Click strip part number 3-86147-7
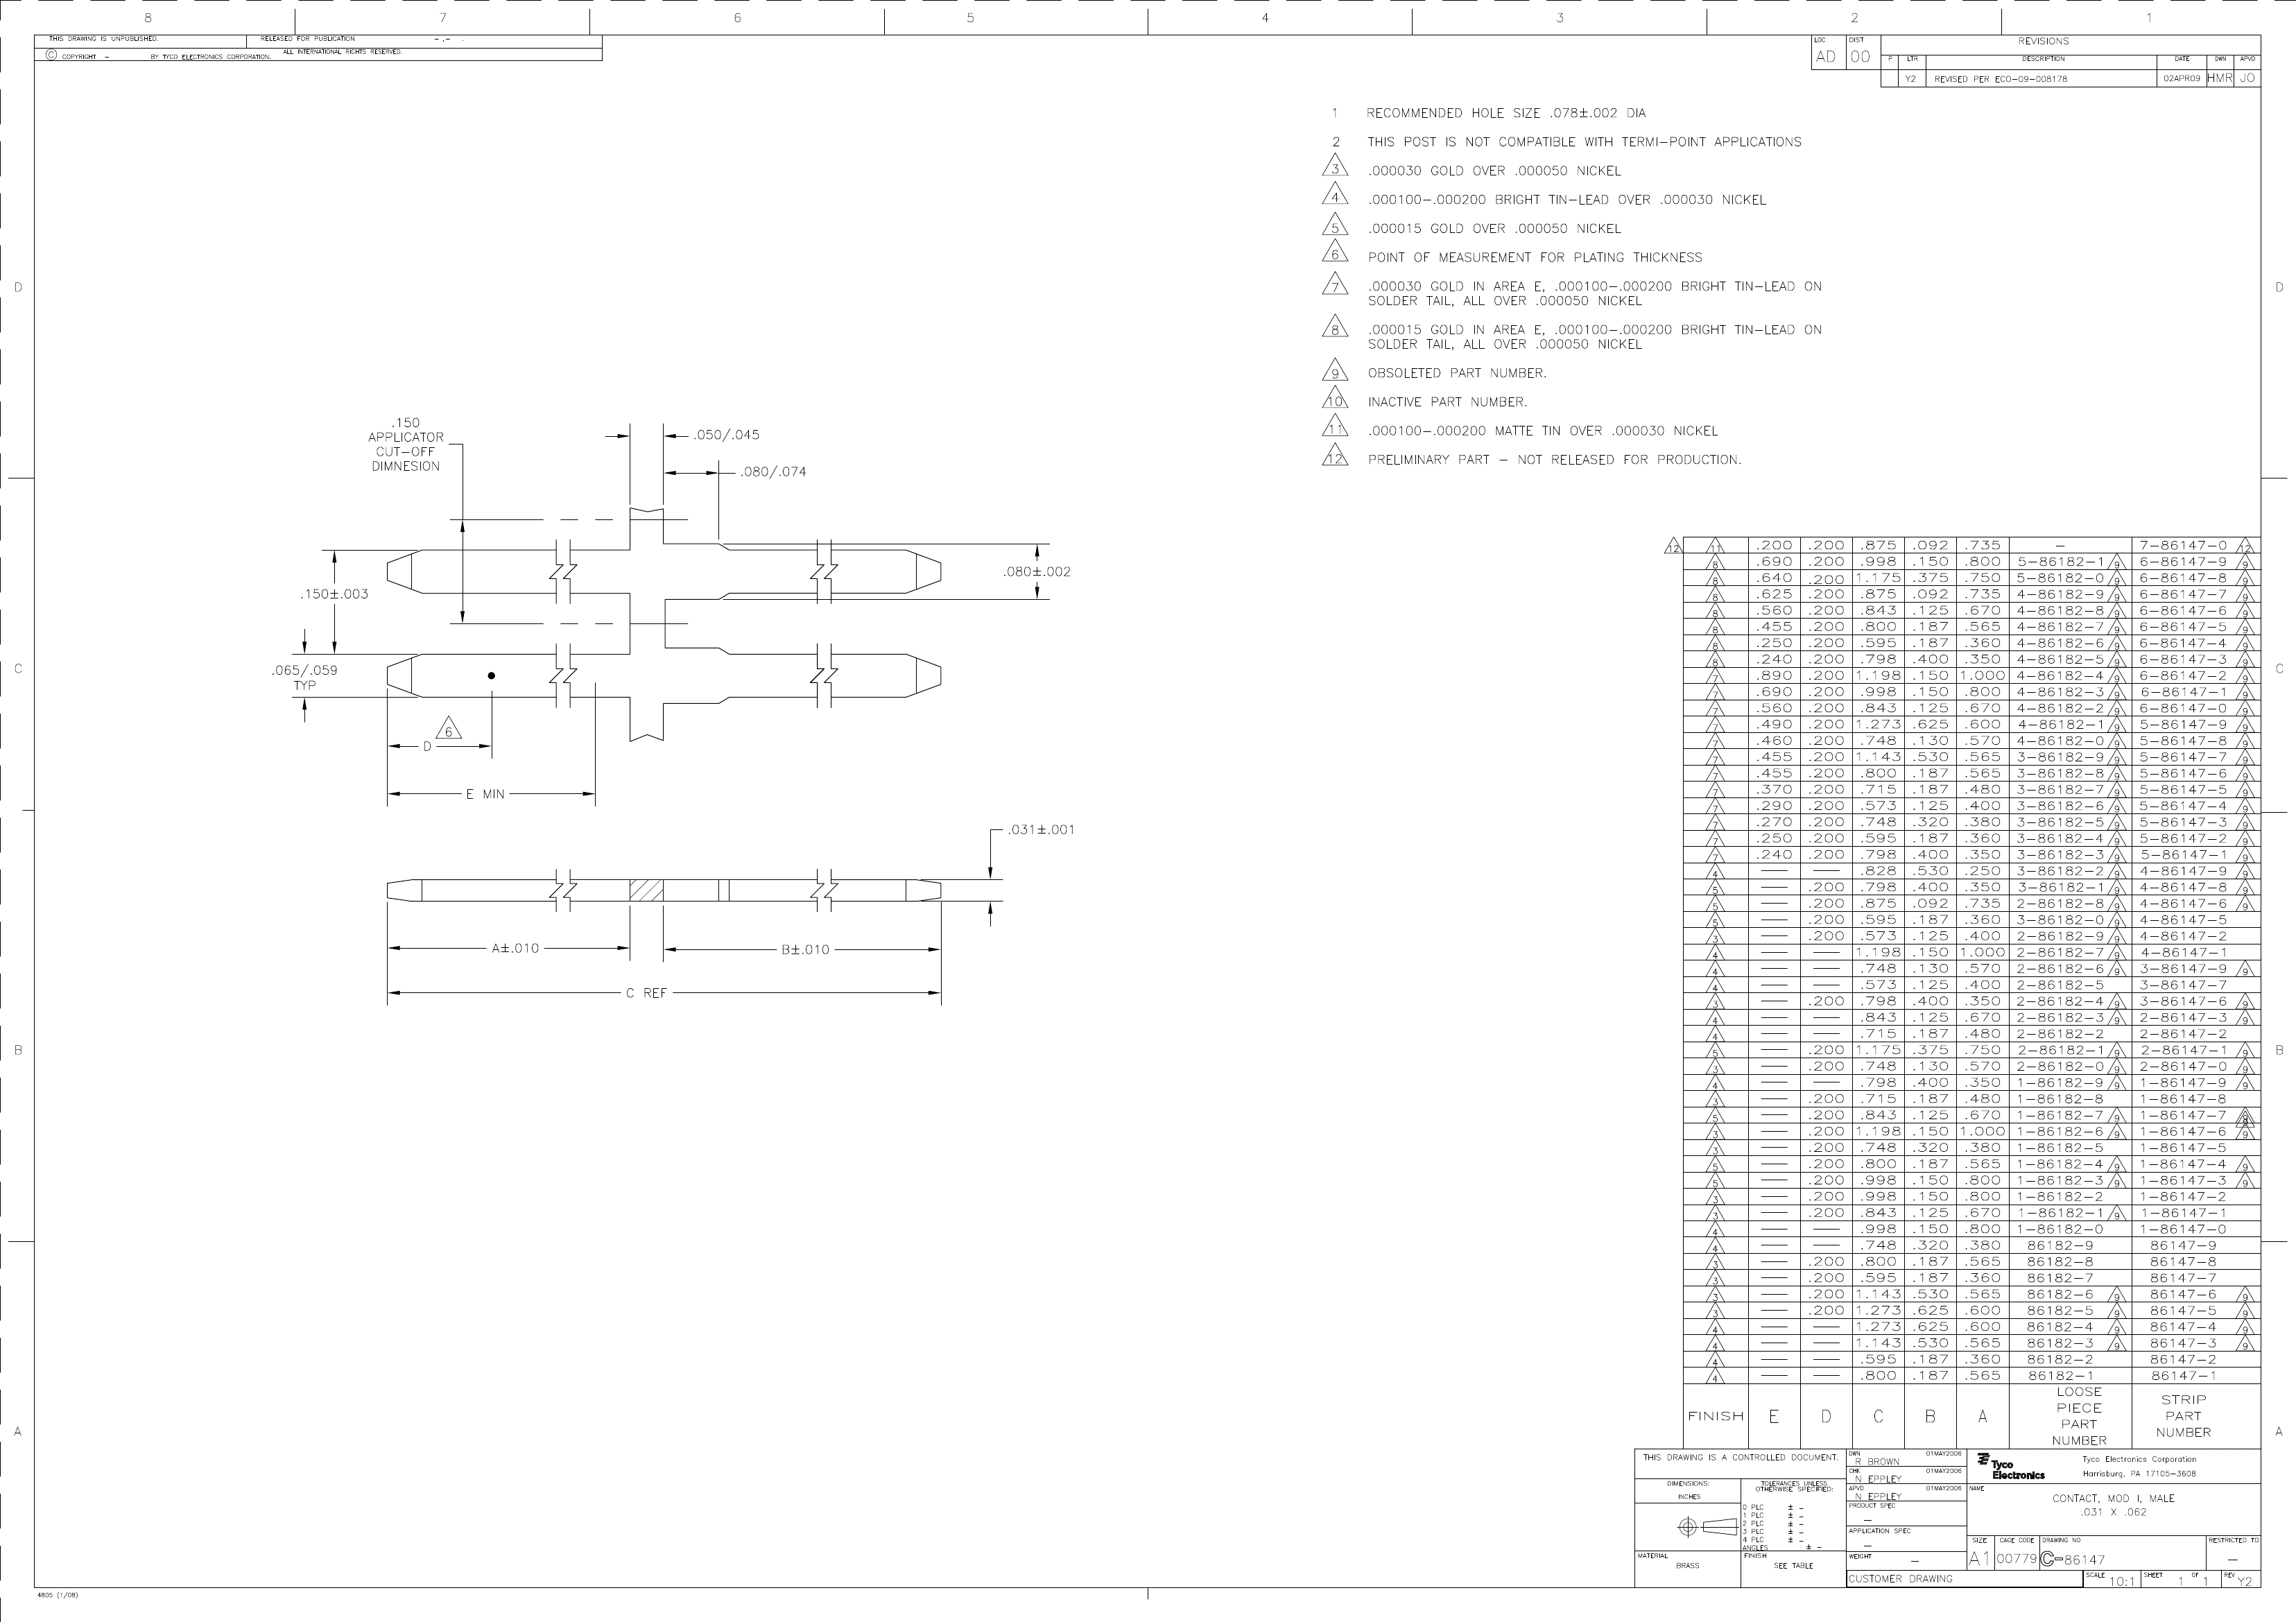2296x1622 pixels. tap(2183, 985)
